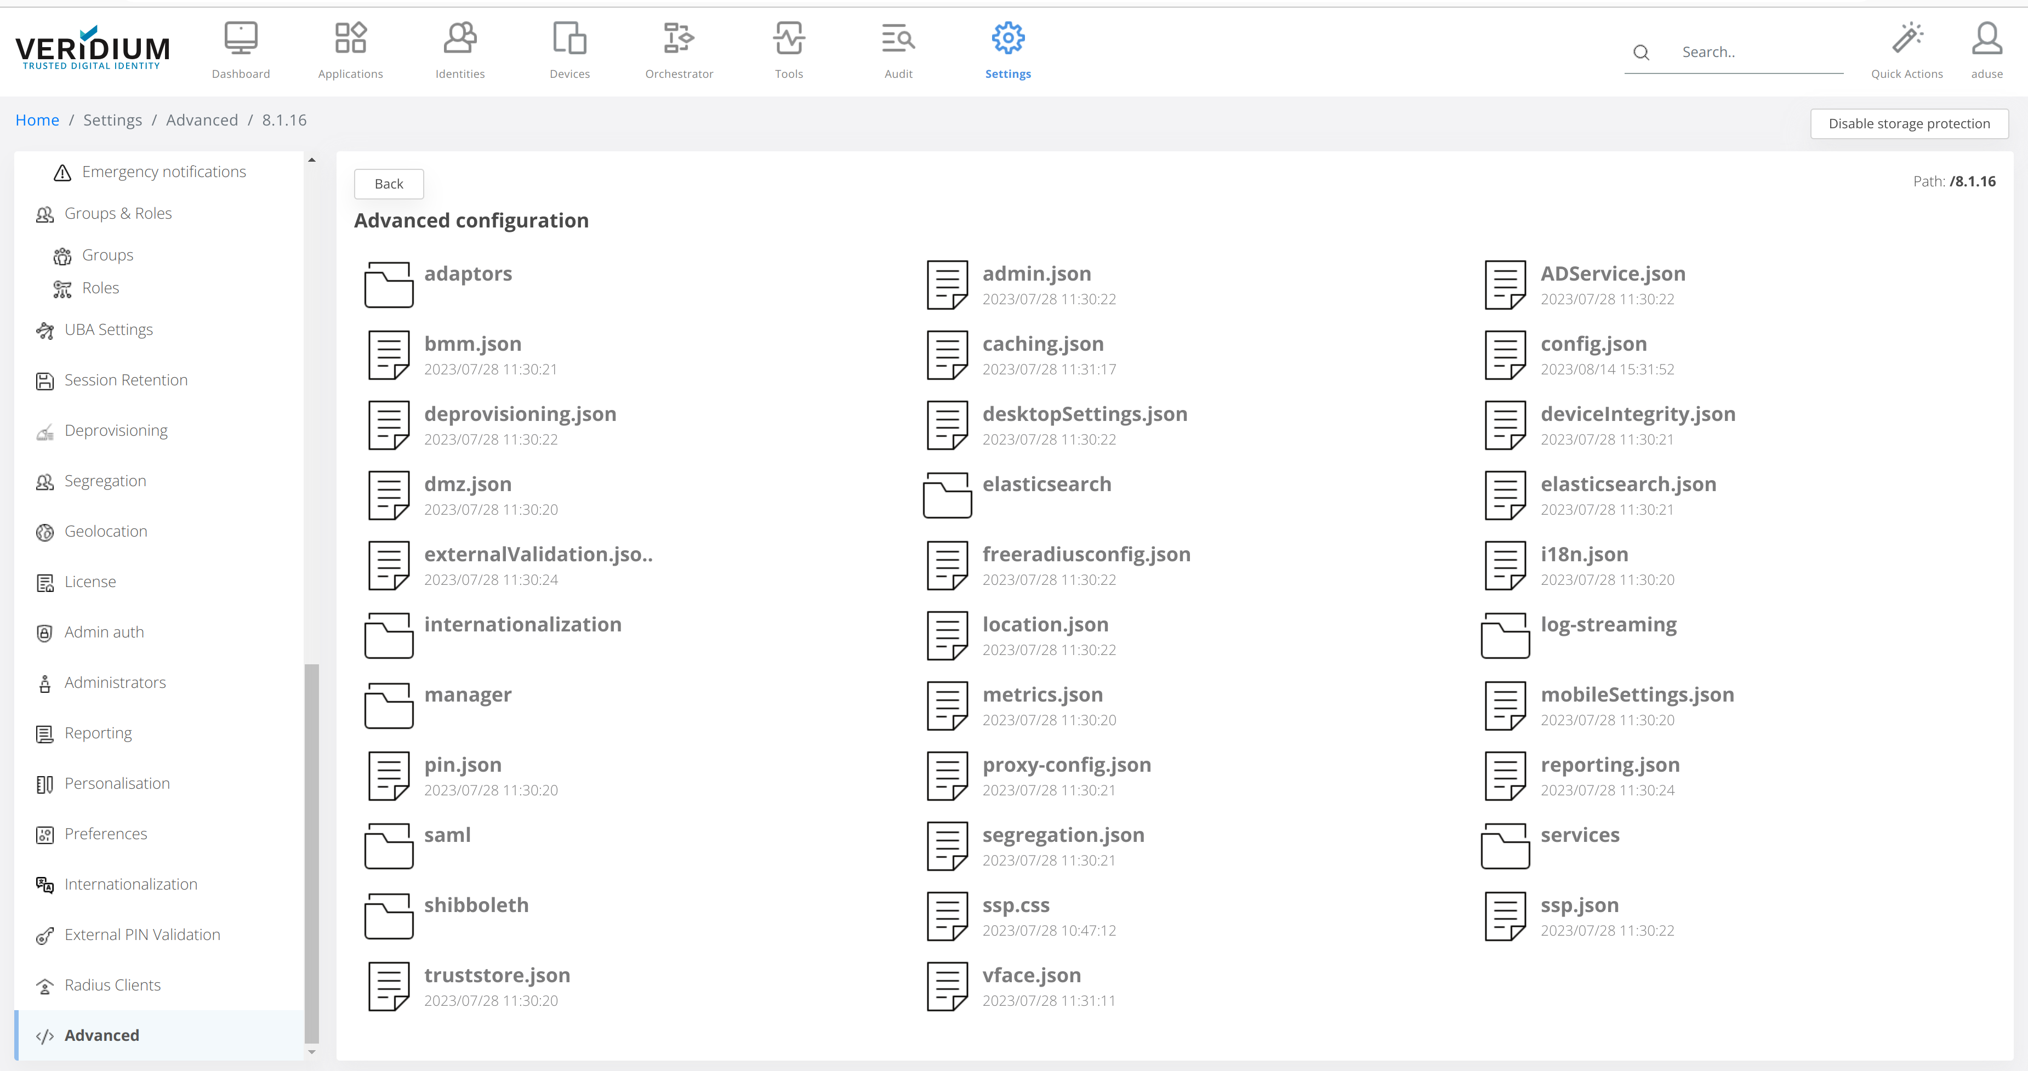
Task: Click sidebar scroll up arrow
Action: tap(312, 160)
